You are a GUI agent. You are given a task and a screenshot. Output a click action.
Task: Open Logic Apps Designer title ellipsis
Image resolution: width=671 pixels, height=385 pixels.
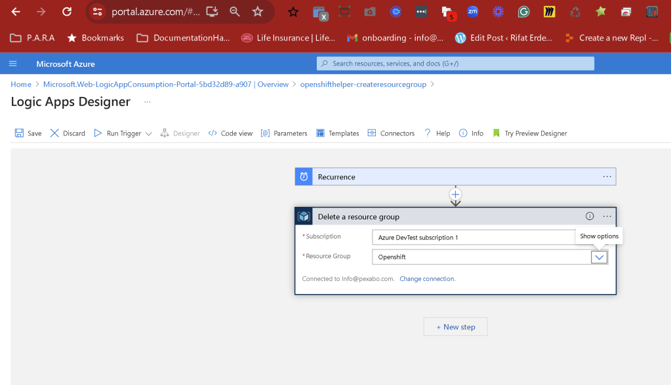pos(147,101)
